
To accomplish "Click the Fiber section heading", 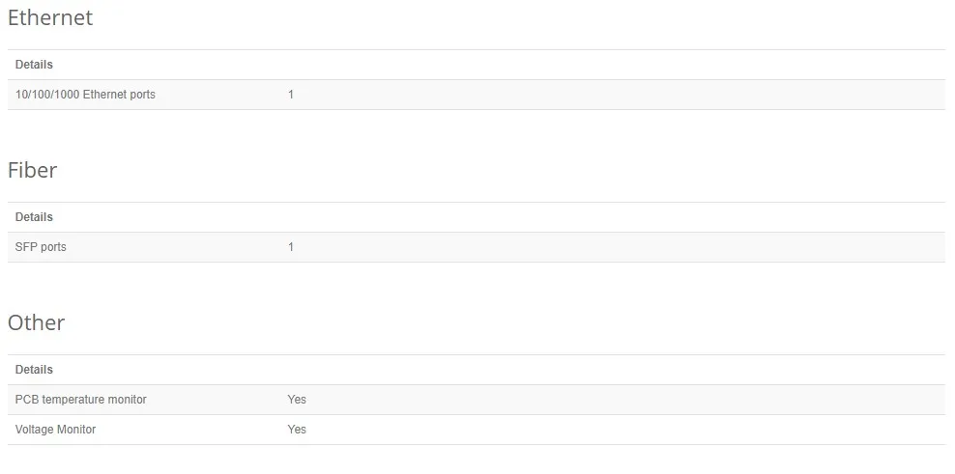I will coord(33,170).
